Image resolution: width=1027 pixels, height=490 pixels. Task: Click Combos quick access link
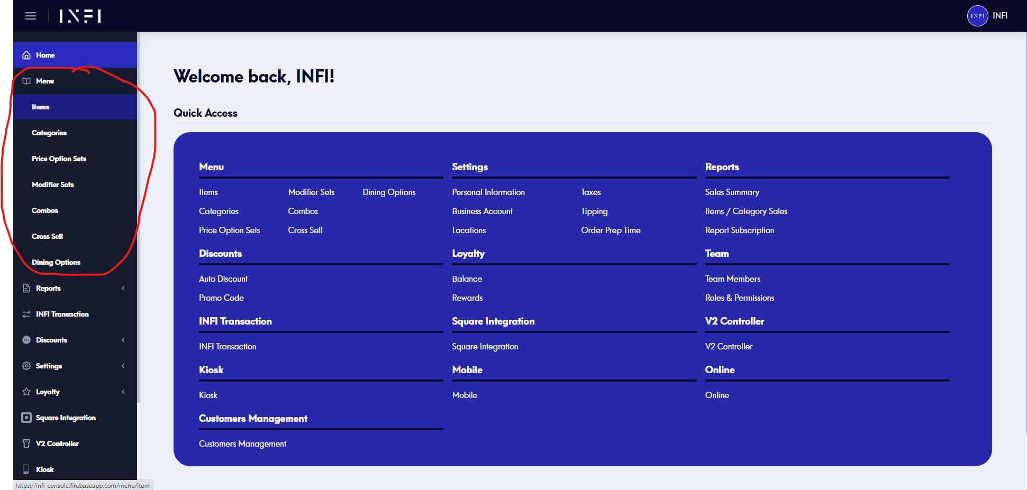[303, 211]
